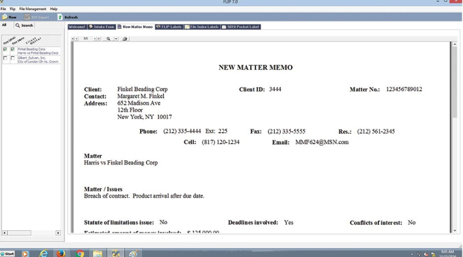Open File Explorer from the taskbar
The image size is (463, 257).
coord(98,253)
